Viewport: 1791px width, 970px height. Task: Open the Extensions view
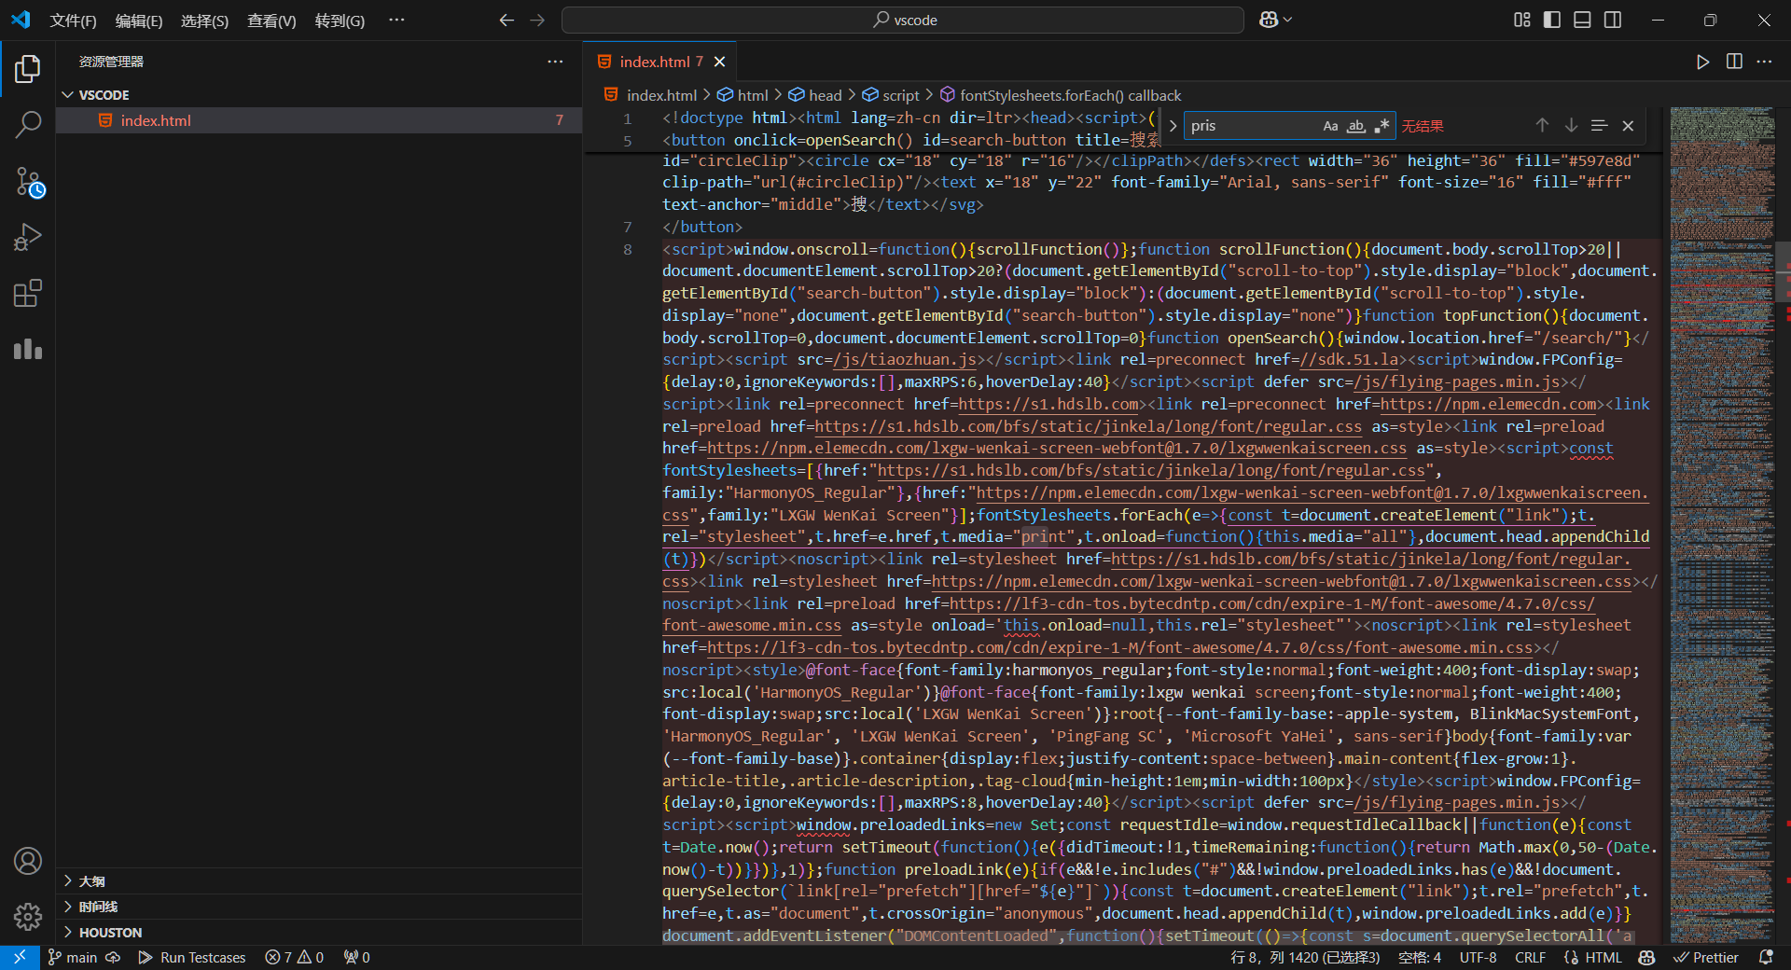(28, 294)
